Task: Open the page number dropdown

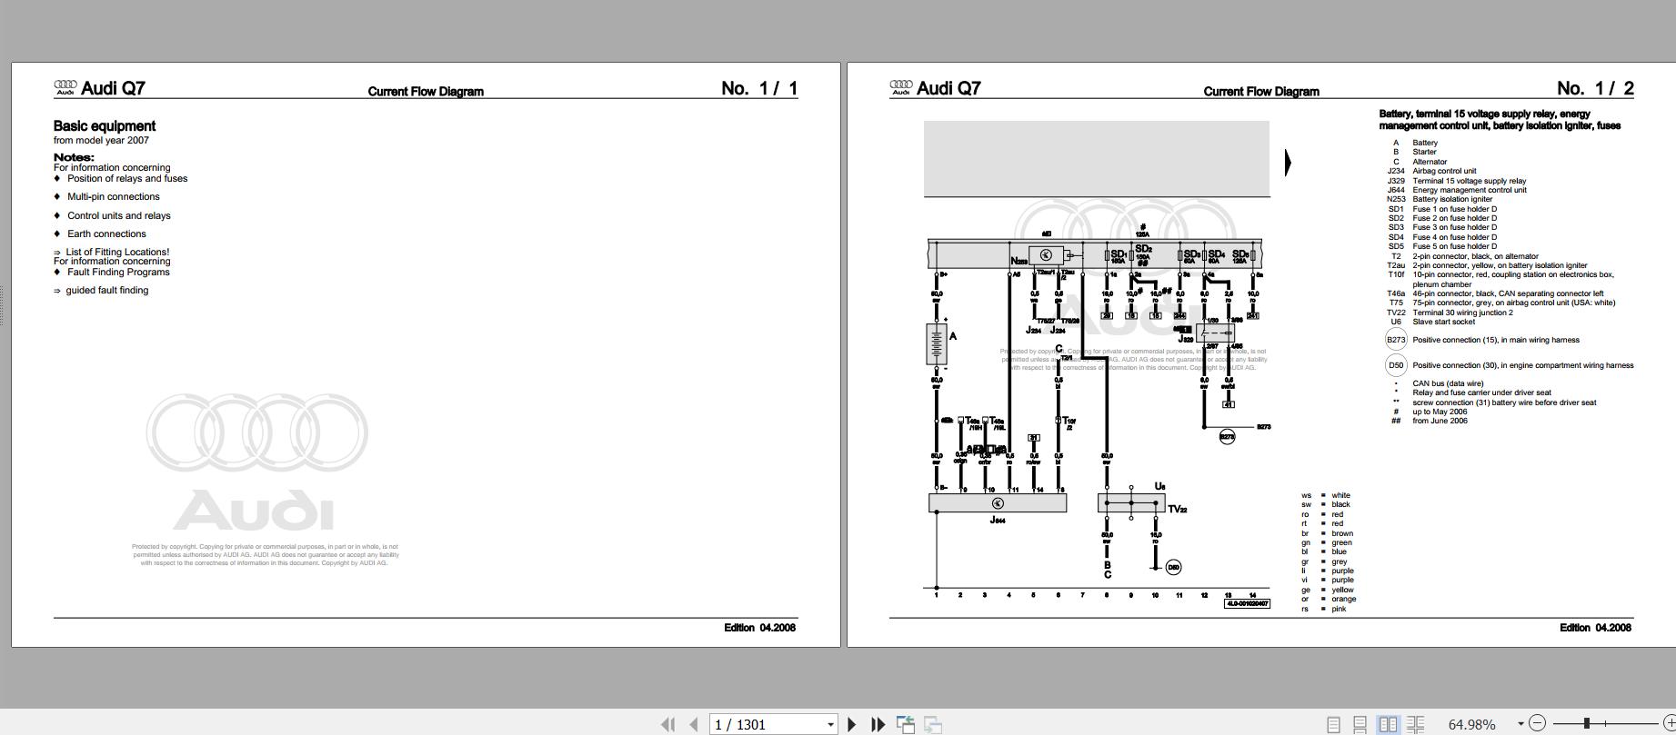Action: [x=830, y=724]
